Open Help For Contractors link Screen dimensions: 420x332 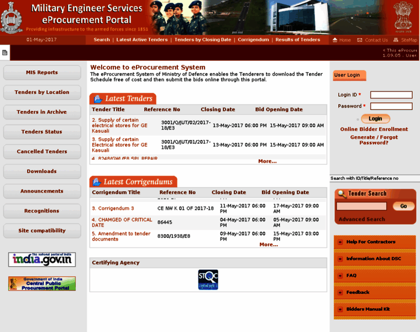(371, 242)
